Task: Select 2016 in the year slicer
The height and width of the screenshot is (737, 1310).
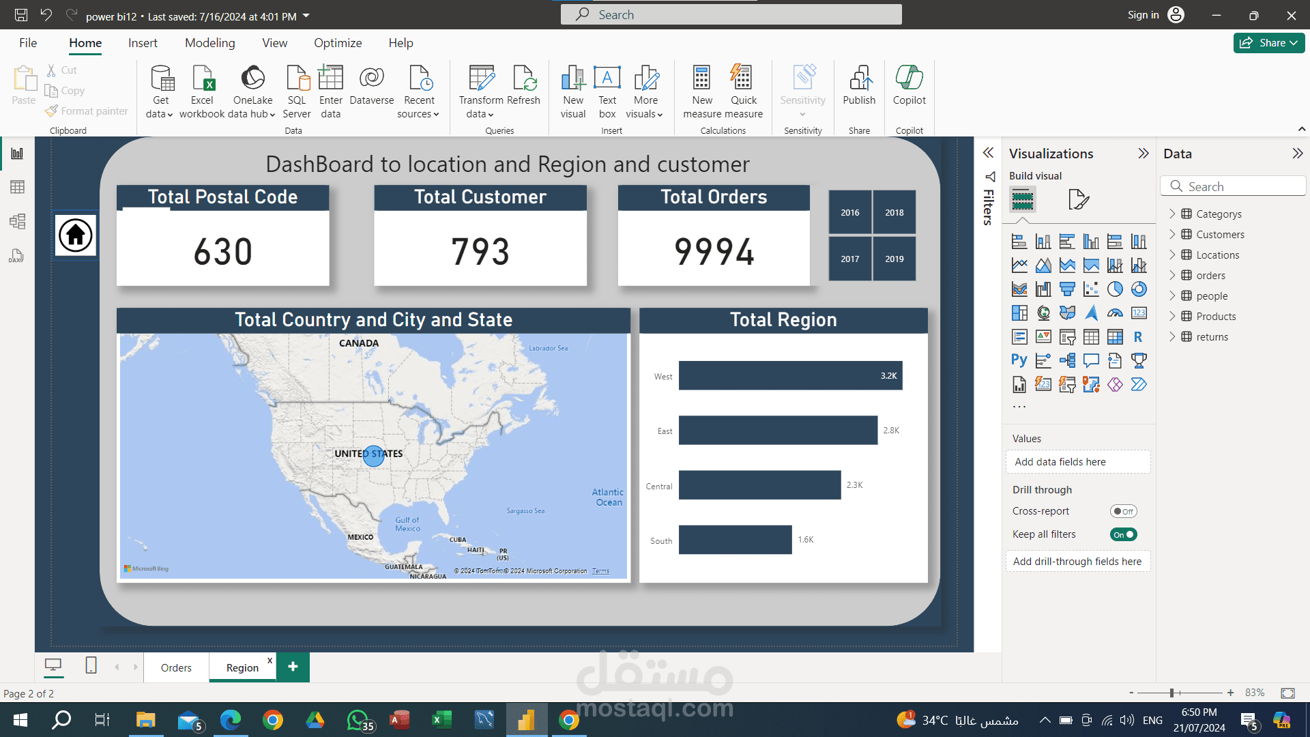Action: pos(849,212)
